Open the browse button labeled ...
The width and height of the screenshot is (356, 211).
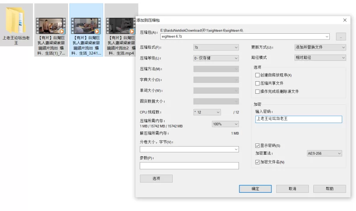point(341,36)
